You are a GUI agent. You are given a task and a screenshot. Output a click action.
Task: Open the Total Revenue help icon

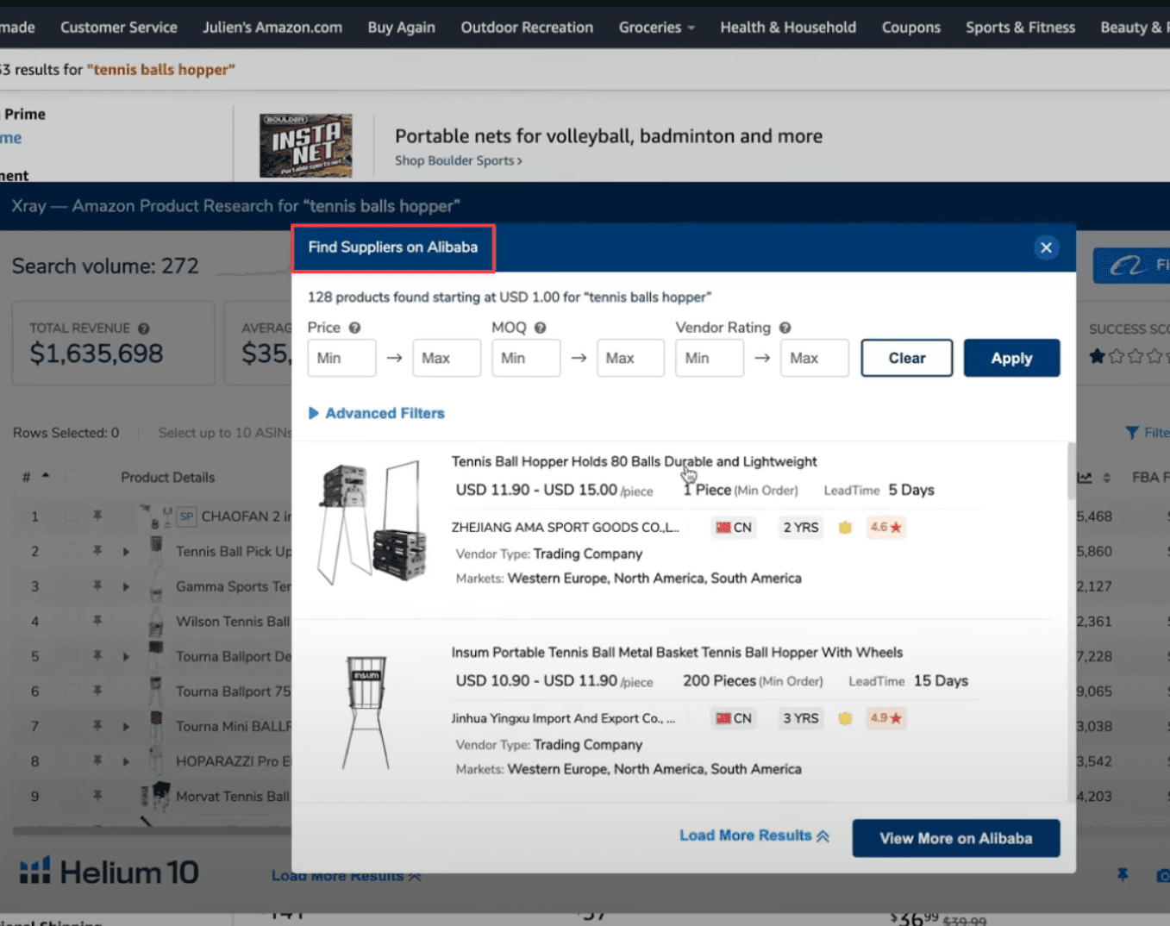144,328
